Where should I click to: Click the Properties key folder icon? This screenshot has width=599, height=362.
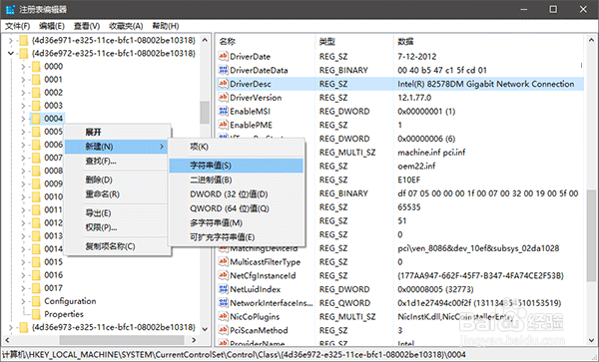pyautogui.click(x=36, y=314)
